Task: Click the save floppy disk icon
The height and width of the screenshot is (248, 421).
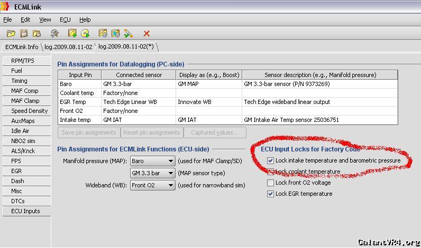Action: (24, 33)
